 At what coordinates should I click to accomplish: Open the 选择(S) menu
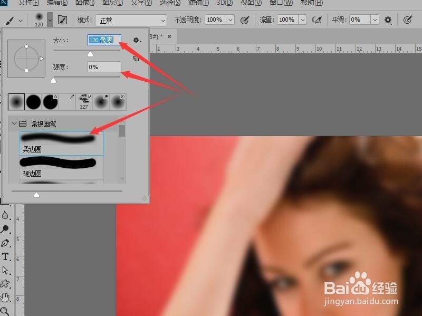(170, 3)
